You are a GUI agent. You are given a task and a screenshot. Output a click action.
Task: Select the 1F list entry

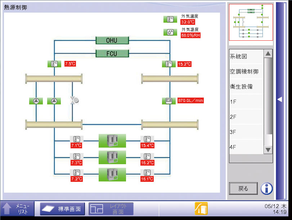click(x=246, y=102)
